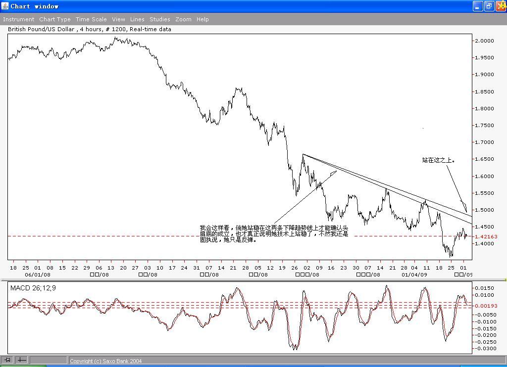
Task: Restore down the Chart window
Action: point(490,6)
